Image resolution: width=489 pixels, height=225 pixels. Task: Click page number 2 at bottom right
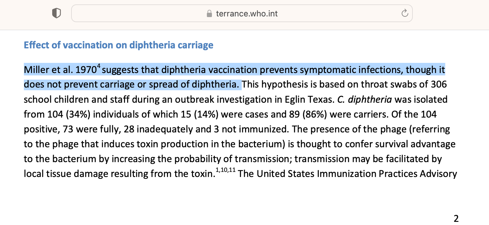[456, 218]
